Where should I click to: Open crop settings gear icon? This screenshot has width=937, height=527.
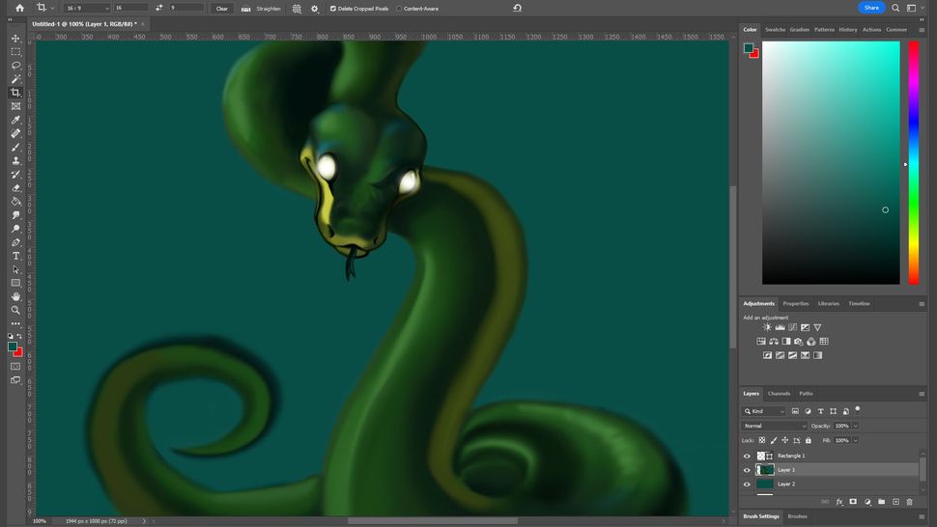(315, 9)
